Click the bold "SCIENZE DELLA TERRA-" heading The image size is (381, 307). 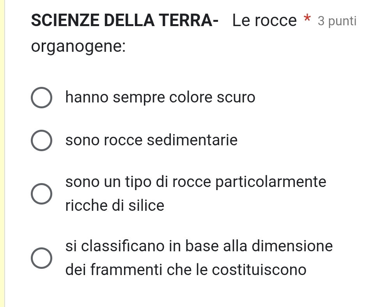point(124,21)
